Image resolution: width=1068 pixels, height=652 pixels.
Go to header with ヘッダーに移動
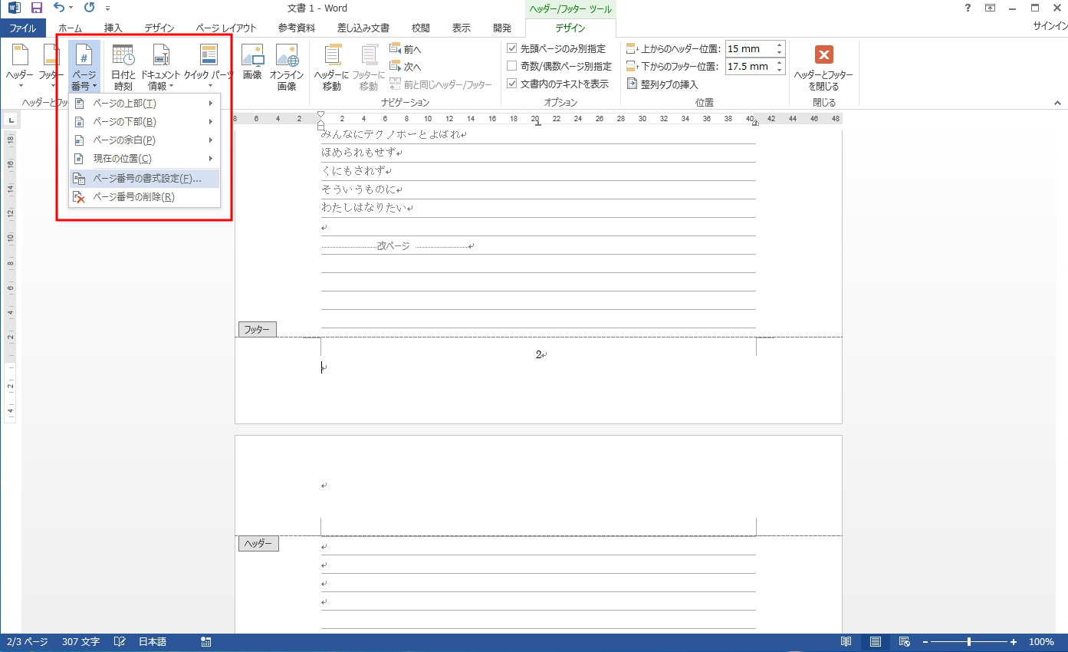pyautogui.click(x=332, y=66)
